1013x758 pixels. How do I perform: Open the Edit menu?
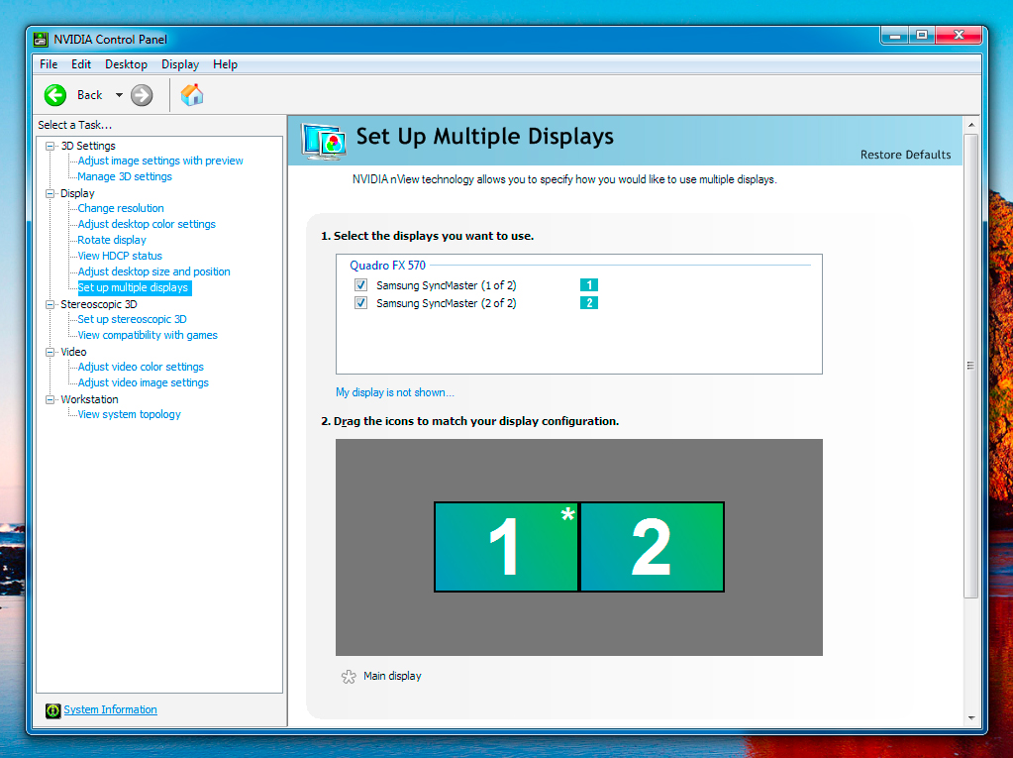coord(81,64)
